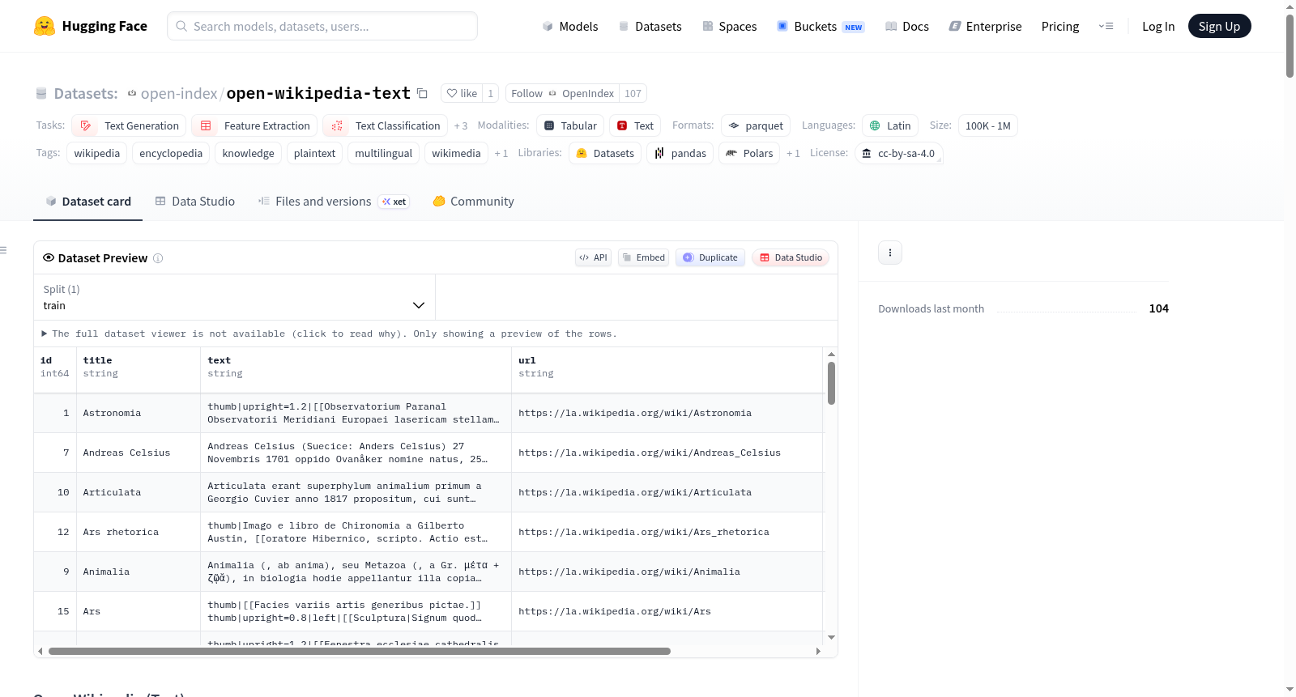Filter by the Tabular modality
This screenshot has height=697, width=1296.
pos(570,125)
